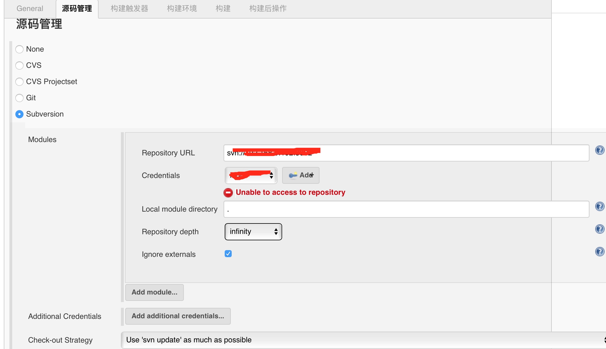Screen dimensions: 606x349
Task: Select the Subversion radio button
Action: click(x=19, y=114)
